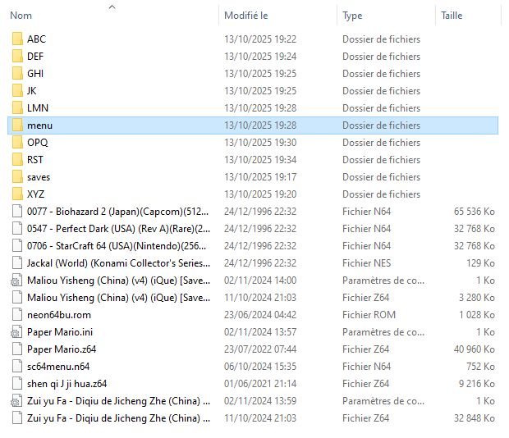Click the GHI folder icon

17,73
